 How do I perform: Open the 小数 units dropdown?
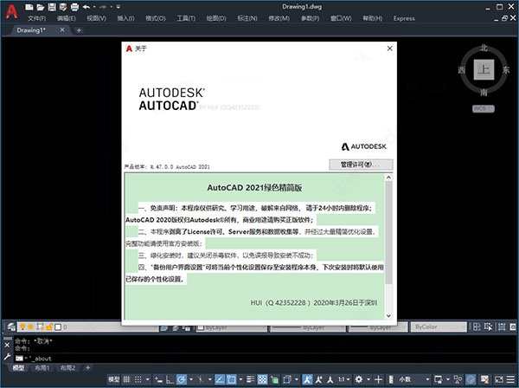[413, 379]
